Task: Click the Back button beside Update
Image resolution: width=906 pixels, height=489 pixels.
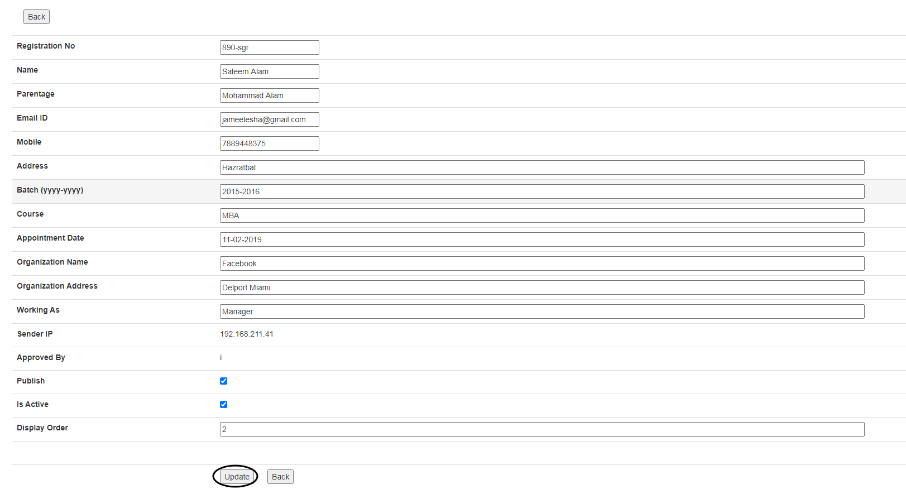Action: 280,477
